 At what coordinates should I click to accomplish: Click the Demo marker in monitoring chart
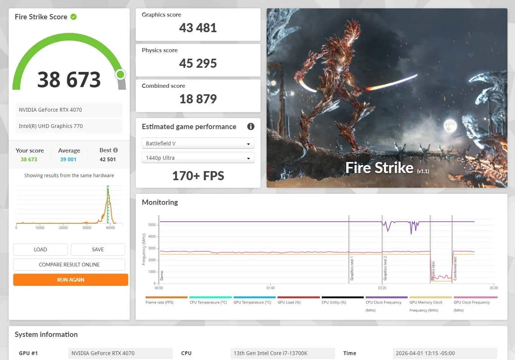click(162, 275)
